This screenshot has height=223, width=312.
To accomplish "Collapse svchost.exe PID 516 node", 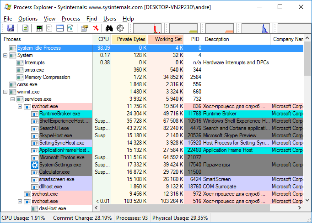I will tap(20, 202).
